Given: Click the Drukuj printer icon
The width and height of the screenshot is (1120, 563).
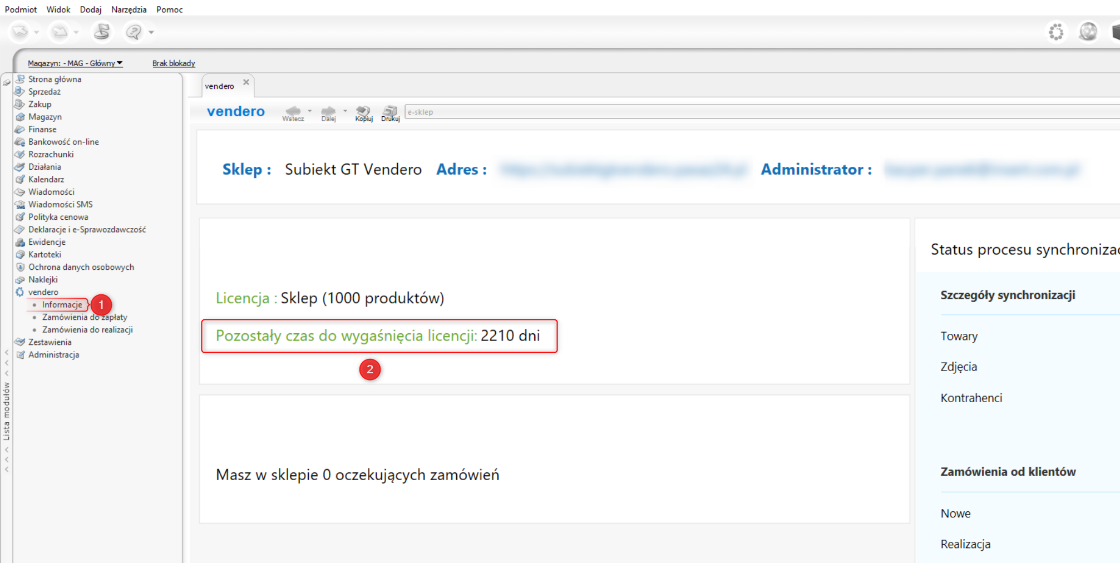Looking at the screenshot, I should pos(391,113).
